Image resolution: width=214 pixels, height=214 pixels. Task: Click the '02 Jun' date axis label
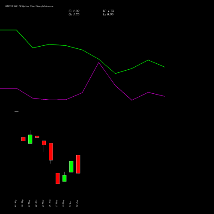click(77, 204)
